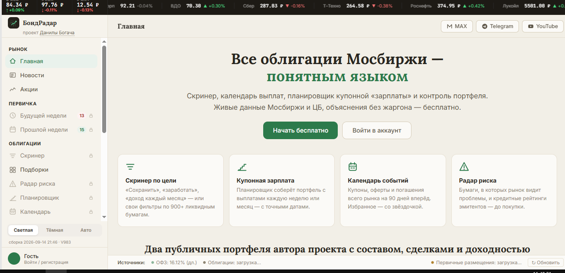Open the Акции chart section
Viewport: 565px width, 273px height.
(51, 89)
